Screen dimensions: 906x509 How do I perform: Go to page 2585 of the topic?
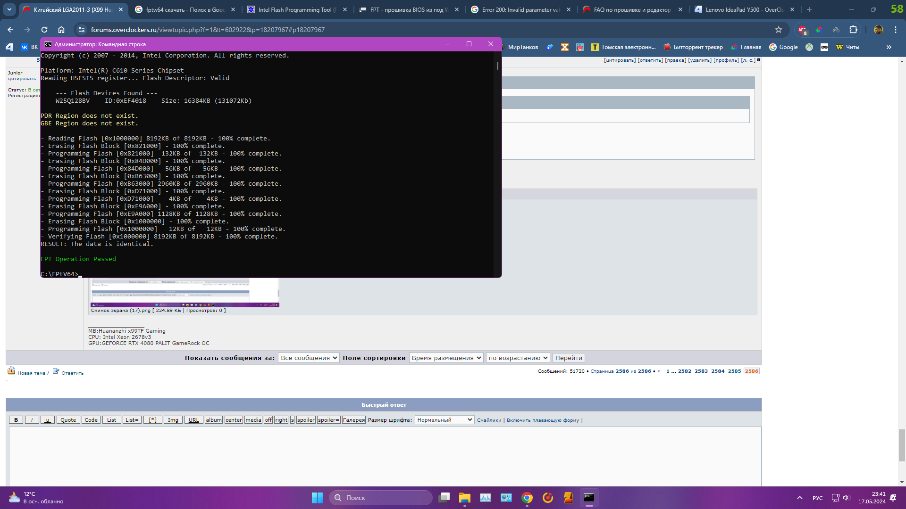[x=734, y=371]
